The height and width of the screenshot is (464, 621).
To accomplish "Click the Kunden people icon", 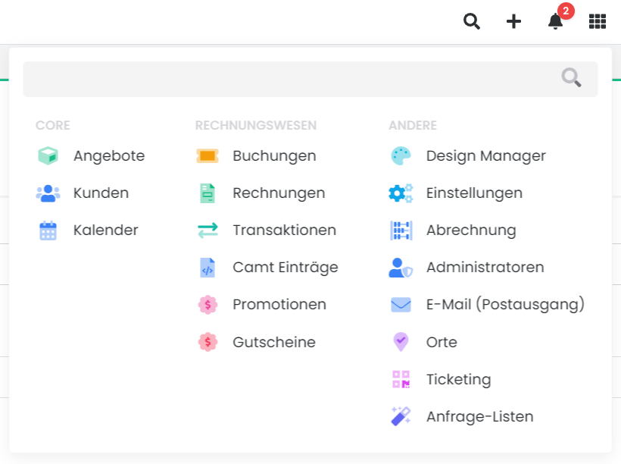I will tap(48, 193).
